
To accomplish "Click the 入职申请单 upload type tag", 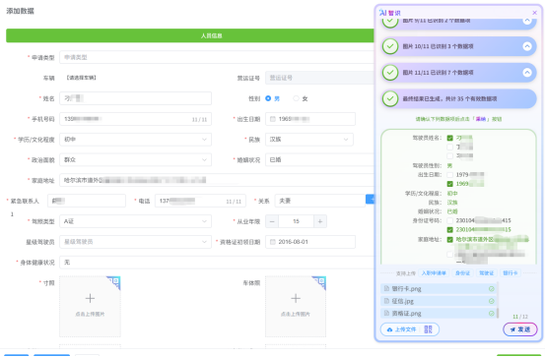I will 434,273.
